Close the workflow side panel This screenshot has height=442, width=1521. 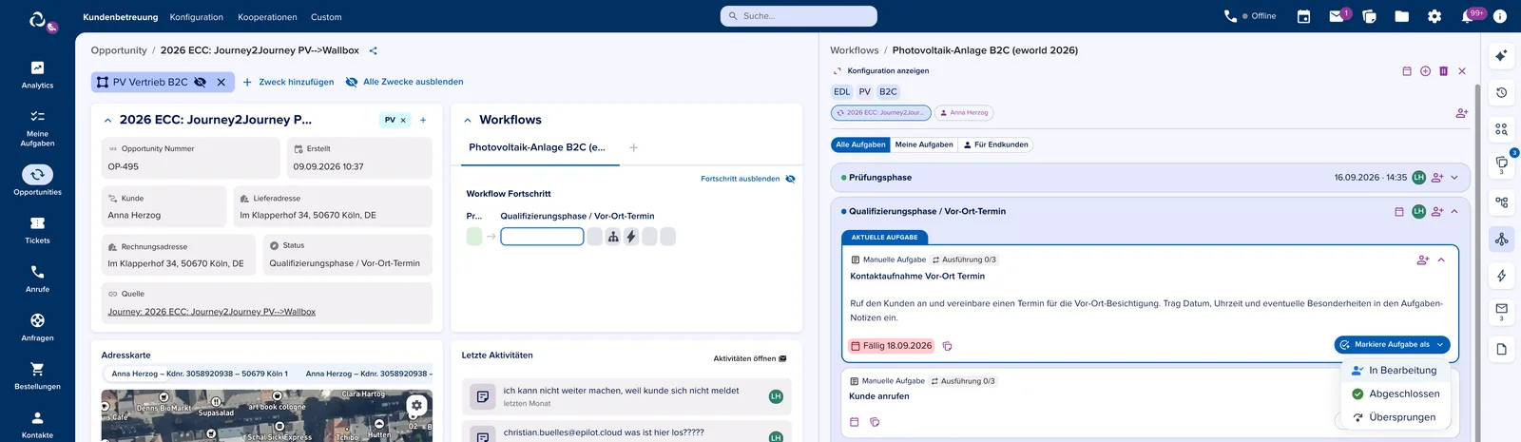tap(1462, 71)
